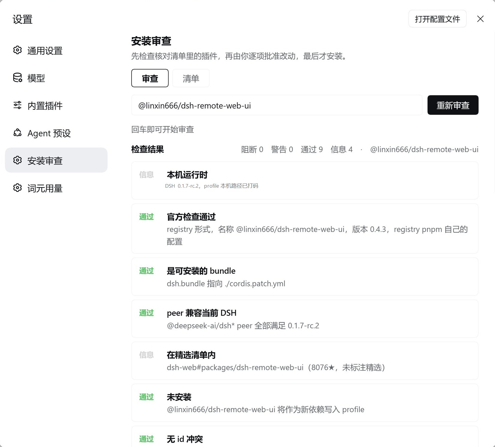Click the 警告 0 summary count
Viewport: 495px width, 447px height.
click(x=282, y=149)
